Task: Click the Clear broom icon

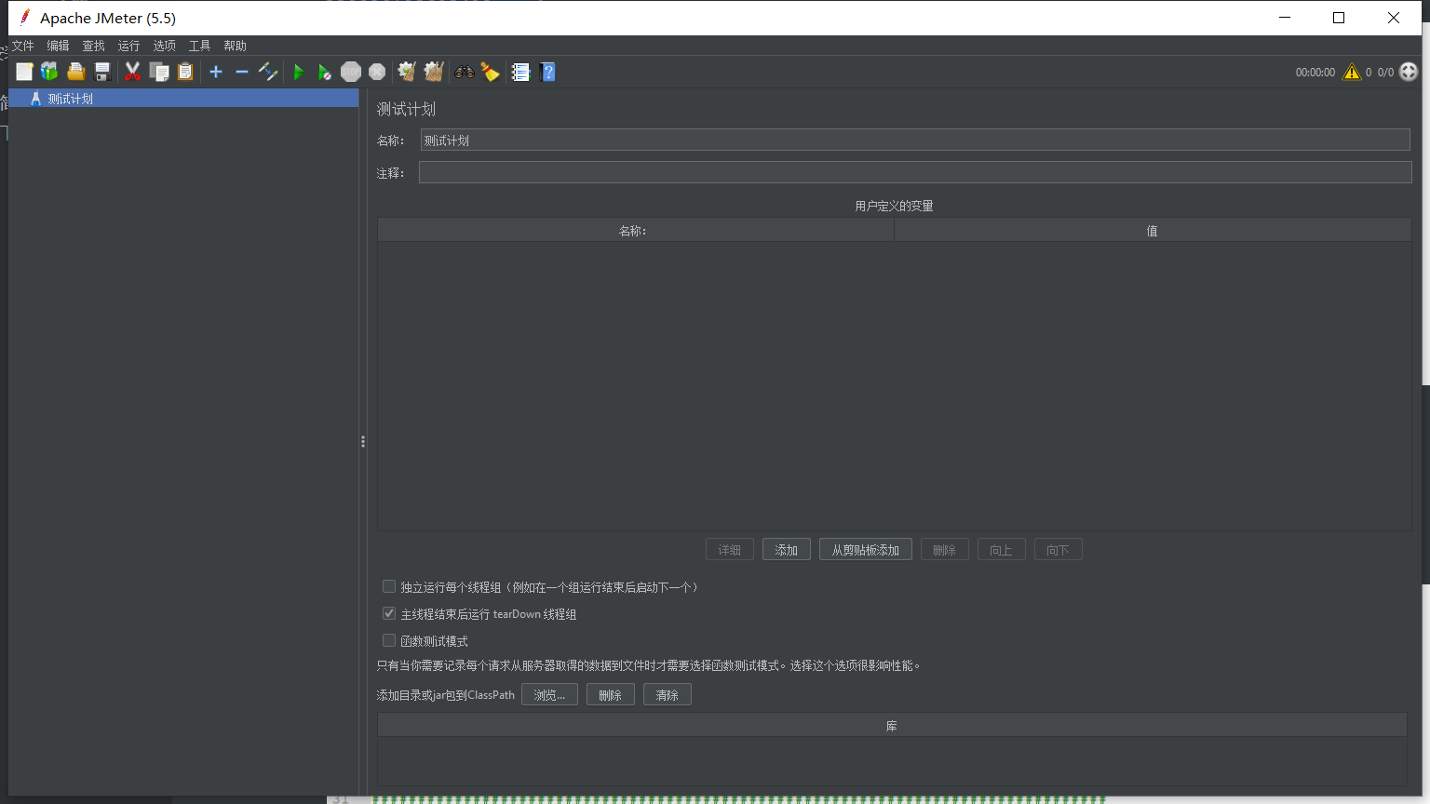Action: 407,72
